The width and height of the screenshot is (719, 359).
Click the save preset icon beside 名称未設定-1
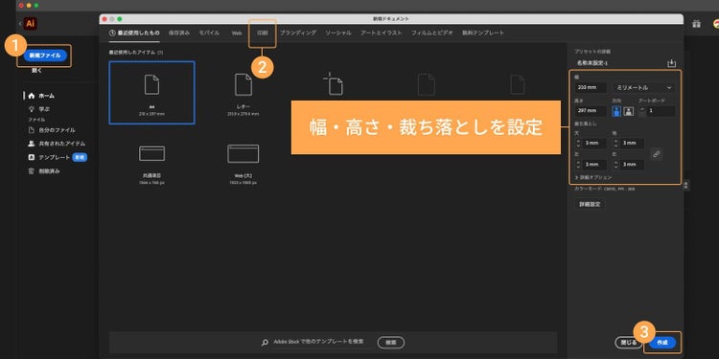click(x=671, y=63)
